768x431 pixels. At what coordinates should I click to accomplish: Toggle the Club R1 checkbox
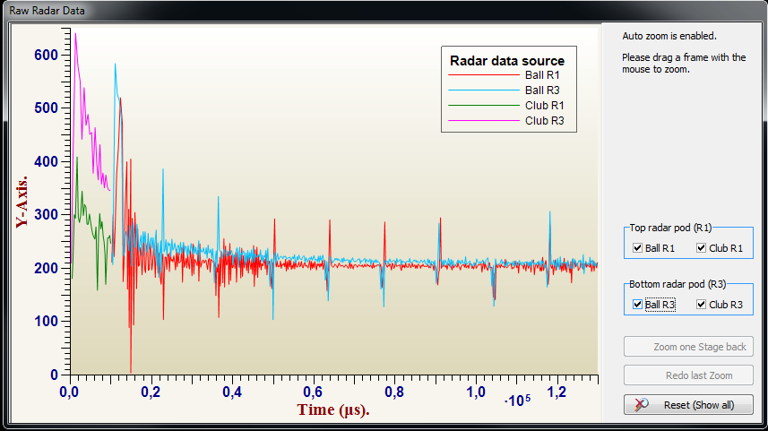(702, 248)
